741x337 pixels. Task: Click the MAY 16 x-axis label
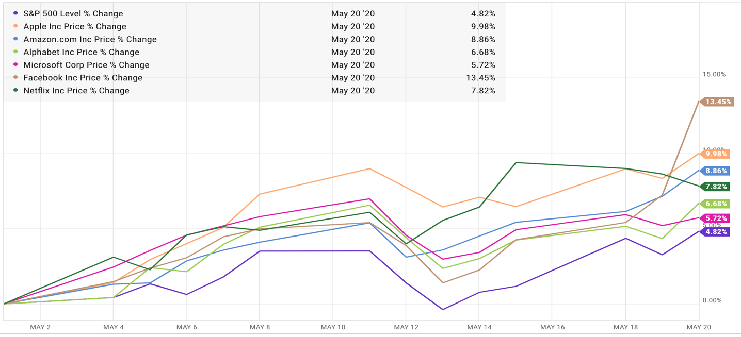(x=553, y=327)
